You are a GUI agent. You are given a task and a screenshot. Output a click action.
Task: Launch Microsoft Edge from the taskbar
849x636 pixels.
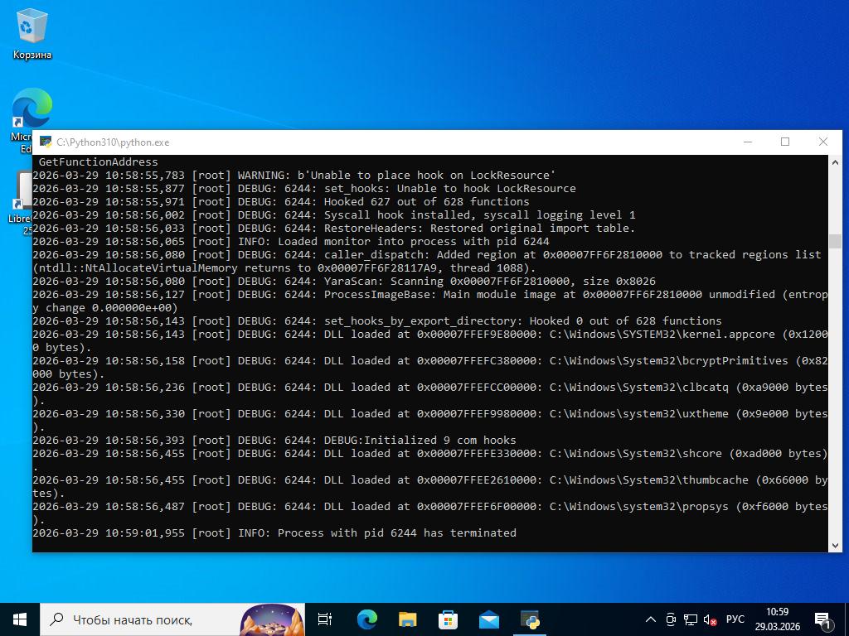pyautogui.click(x=366, y=619)
